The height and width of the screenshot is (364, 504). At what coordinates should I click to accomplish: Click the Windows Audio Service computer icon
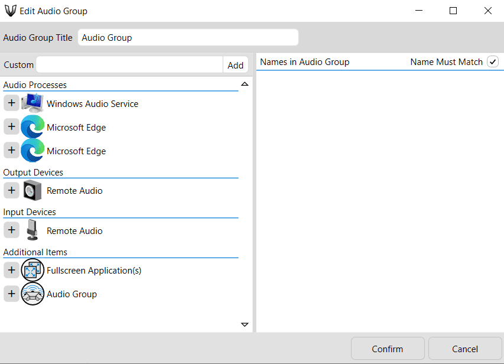[32, 103]
